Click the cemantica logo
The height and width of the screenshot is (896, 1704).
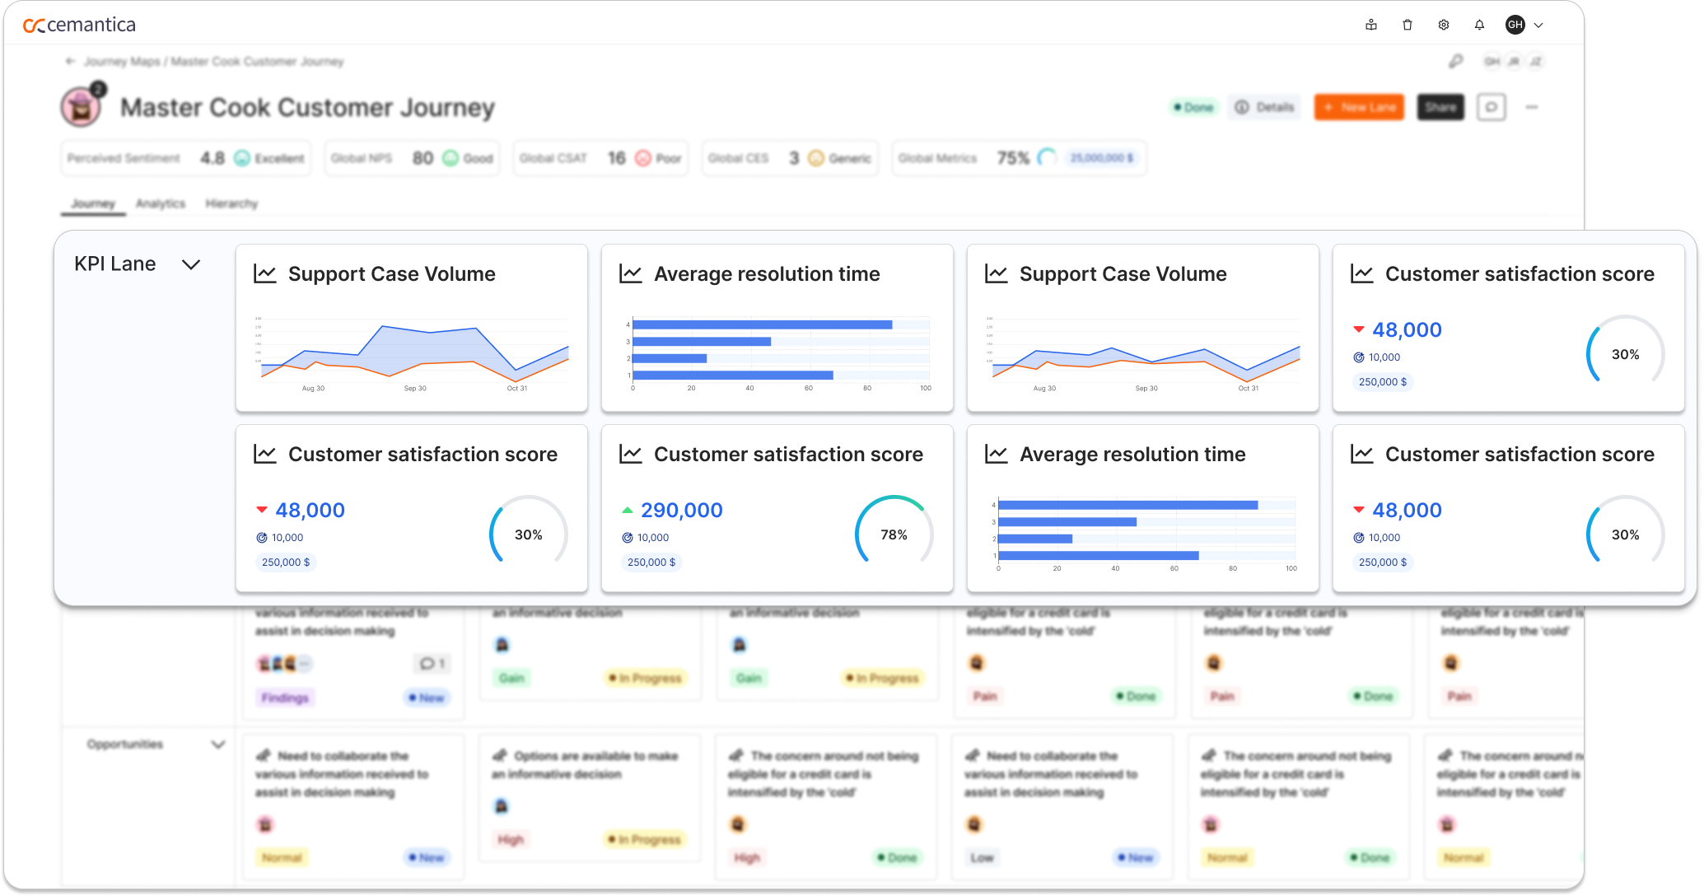point(79,25)
